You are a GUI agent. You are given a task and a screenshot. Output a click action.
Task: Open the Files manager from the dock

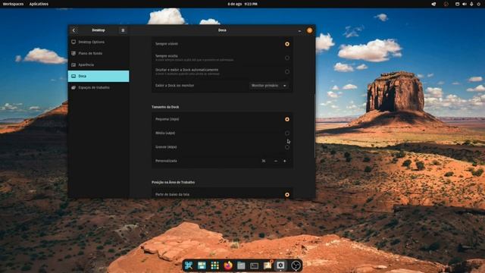(241, 265)
